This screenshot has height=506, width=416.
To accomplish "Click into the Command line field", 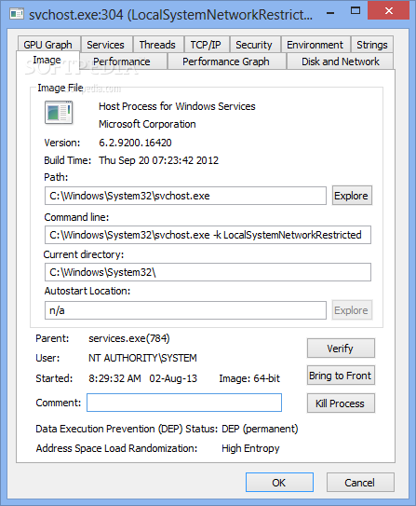I will tap(208, 235).
